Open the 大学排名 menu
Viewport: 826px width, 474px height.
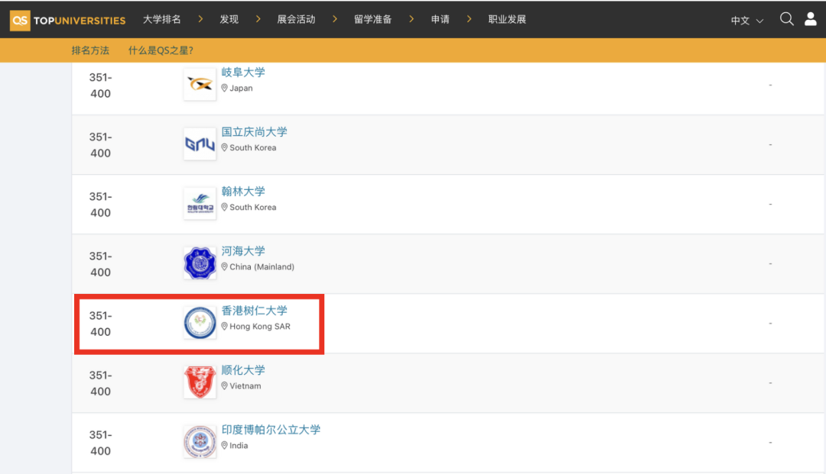(161, 19)
